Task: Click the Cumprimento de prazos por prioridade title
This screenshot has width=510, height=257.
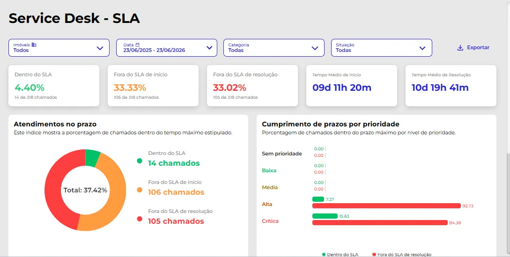Action: point(331,124)
